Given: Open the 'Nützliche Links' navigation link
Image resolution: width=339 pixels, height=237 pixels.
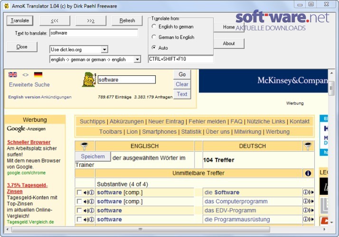Looking at the screenshot, I should point(266,121).
